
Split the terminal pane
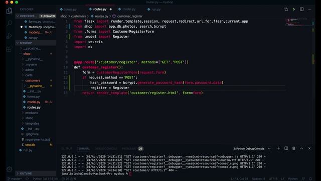click(x=286, y=148)
